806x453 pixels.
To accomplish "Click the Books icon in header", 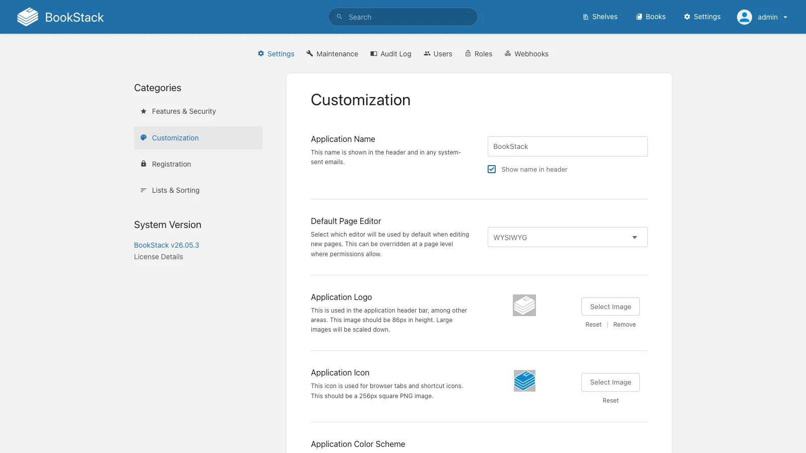I will [x=639, y=17].
